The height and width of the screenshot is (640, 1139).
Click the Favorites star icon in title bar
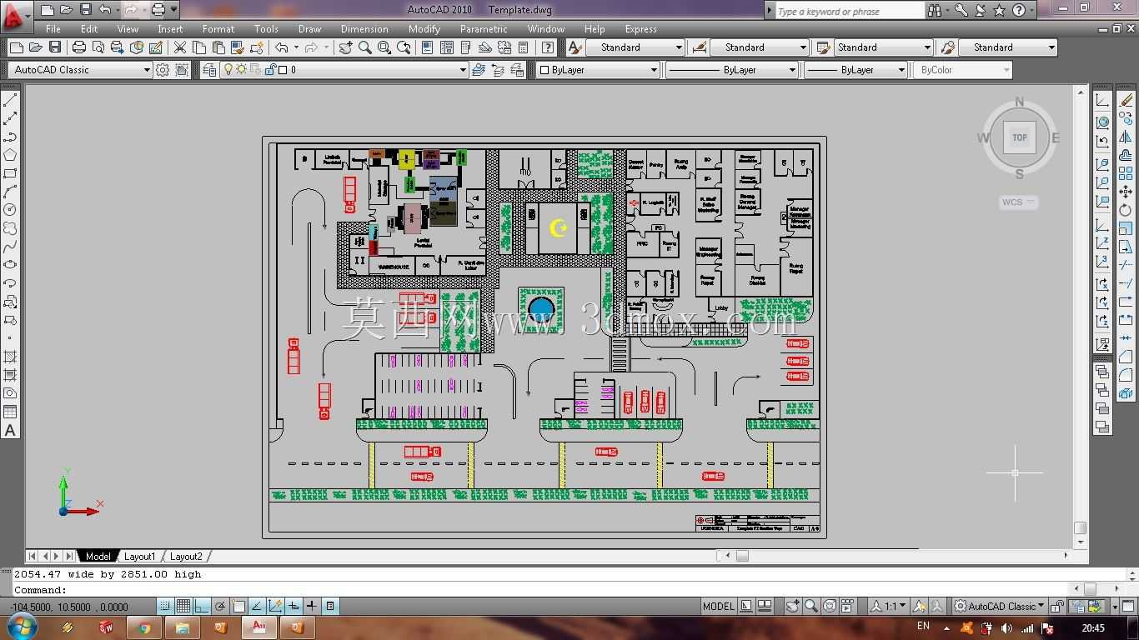click(x=999, y=11)
